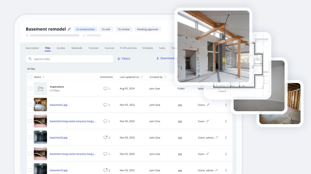
Task: Click the Comments column header
Action: click(106, 77)
